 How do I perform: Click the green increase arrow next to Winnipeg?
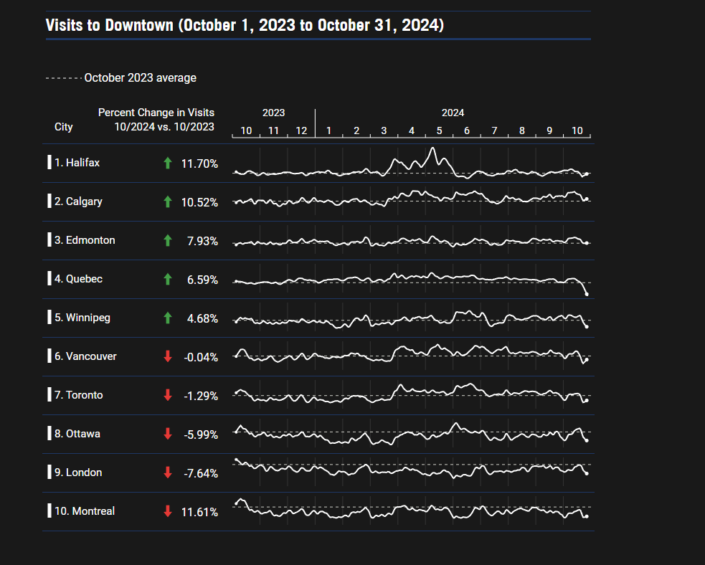tap(168, 318)
